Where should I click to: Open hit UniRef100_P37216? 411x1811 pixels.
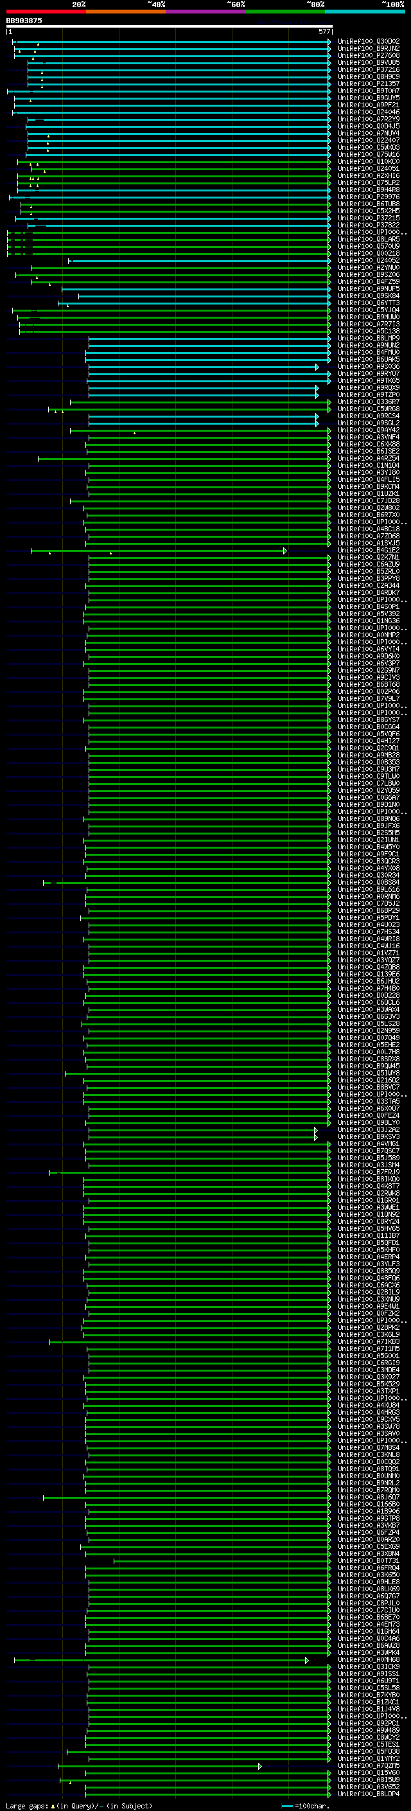(368, 69)
